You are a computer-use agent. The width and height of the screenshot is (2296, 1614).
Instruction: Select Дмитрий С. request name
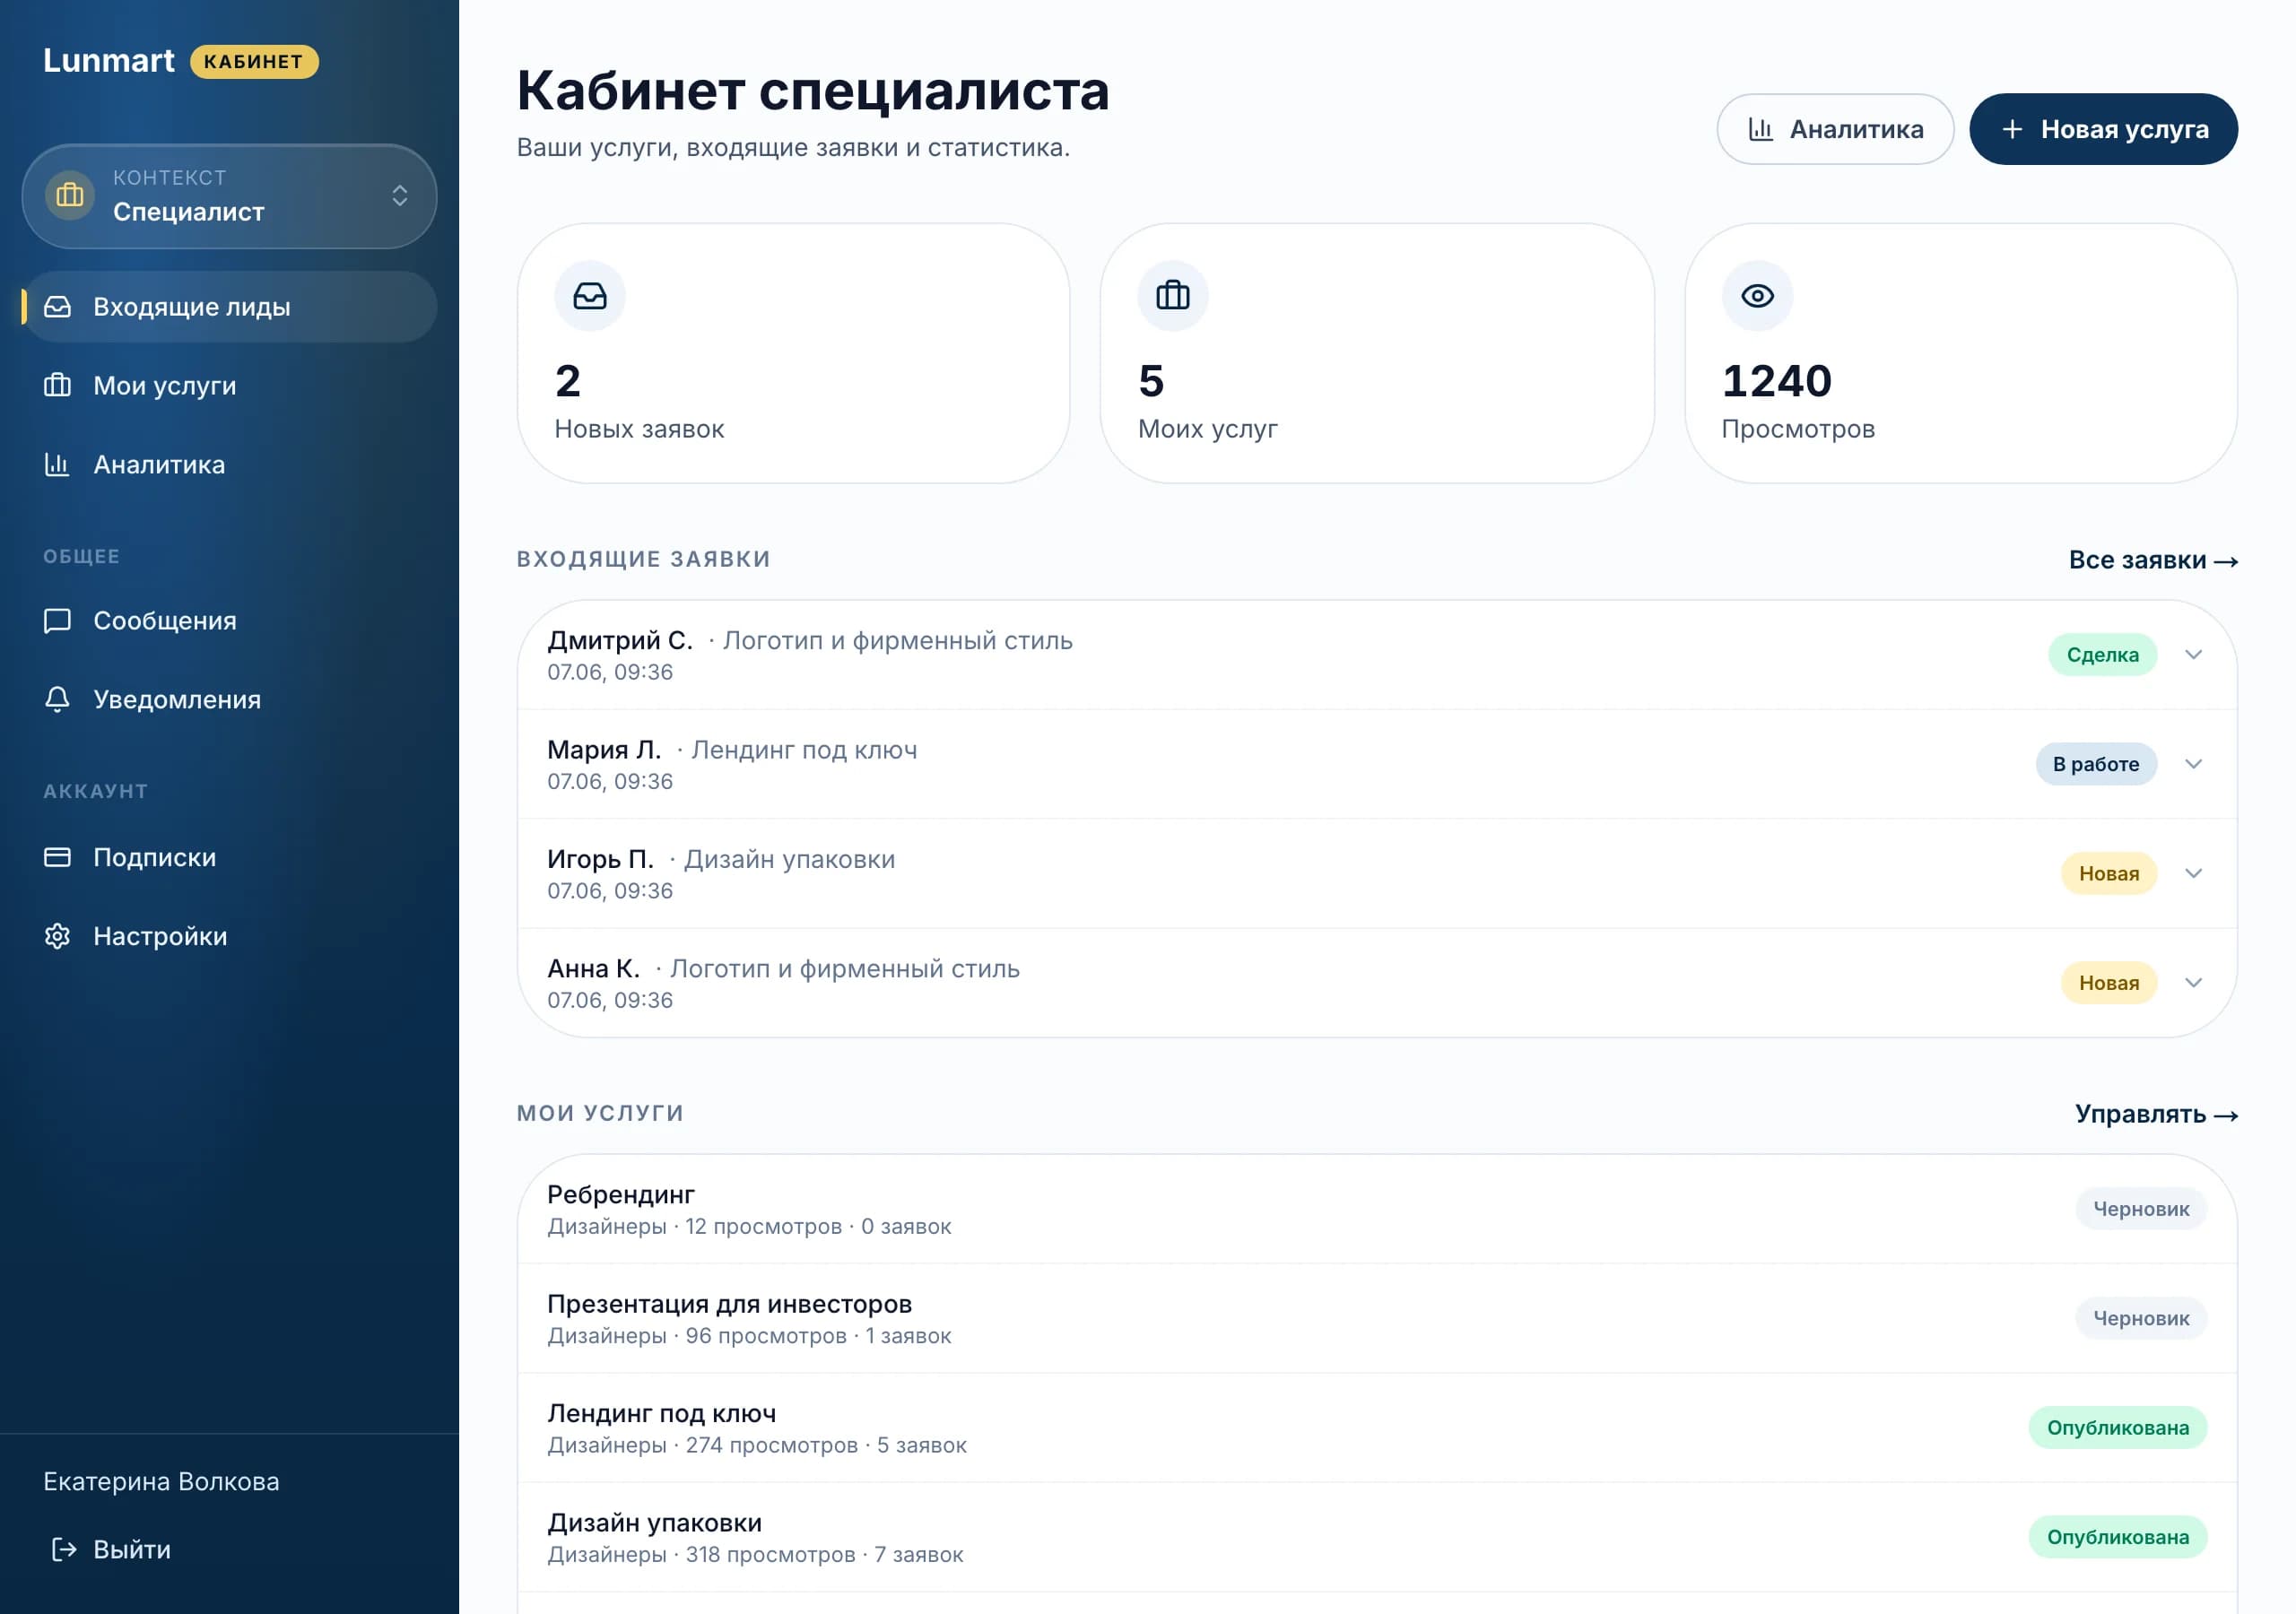pyautogui.click(x=620, y=640)
